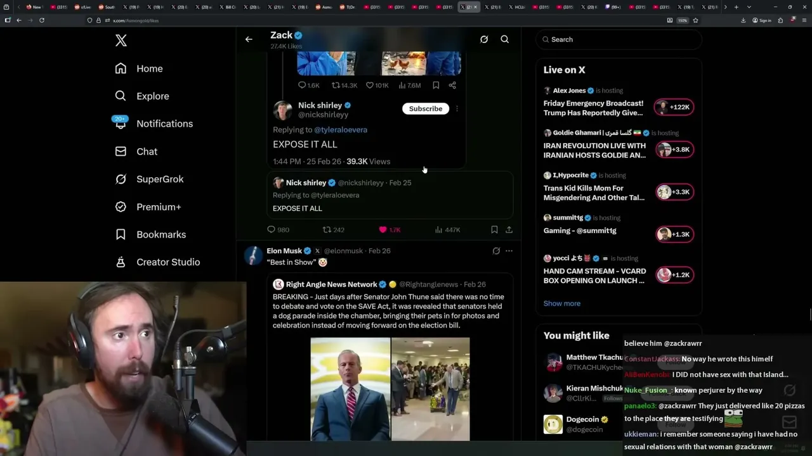Join Goldie Ghamari live with +3.8K

(x=674, y=149)
